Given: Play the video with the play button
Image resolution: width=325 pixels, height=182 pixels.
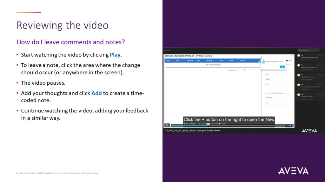Looking at the screenshot, I should pos(167,125).
